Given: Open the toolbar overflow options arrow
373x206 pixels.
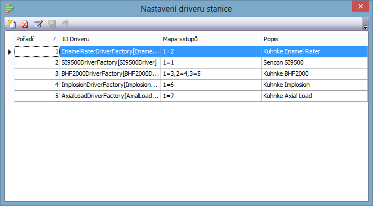Looking at the screenshot, I should [x=365, y=28].
